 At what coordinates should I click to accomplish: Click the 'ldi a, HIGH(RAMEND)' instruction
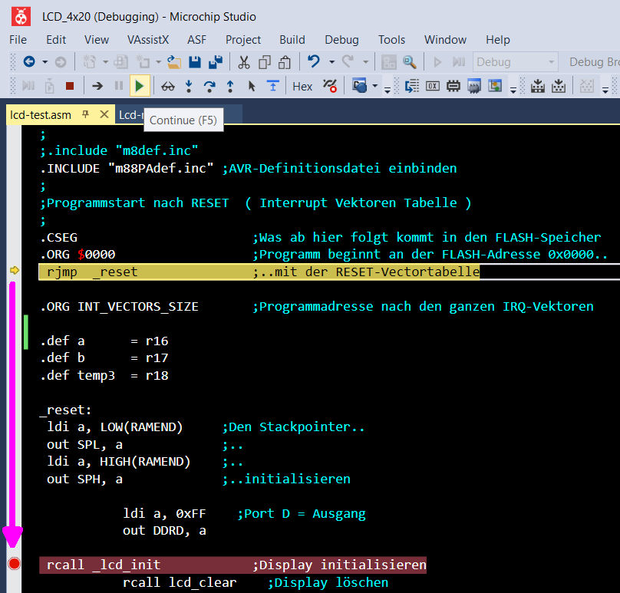pos(118,462)
